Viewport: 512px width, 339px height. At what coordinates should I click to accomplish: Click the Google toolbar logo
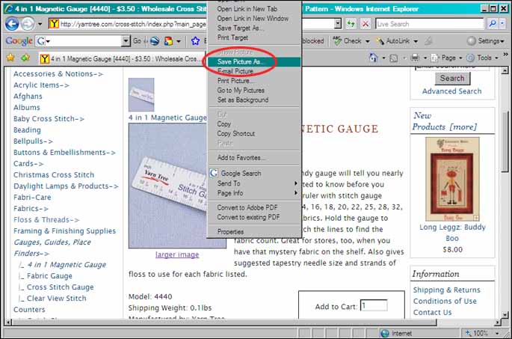tap(19, 41)
